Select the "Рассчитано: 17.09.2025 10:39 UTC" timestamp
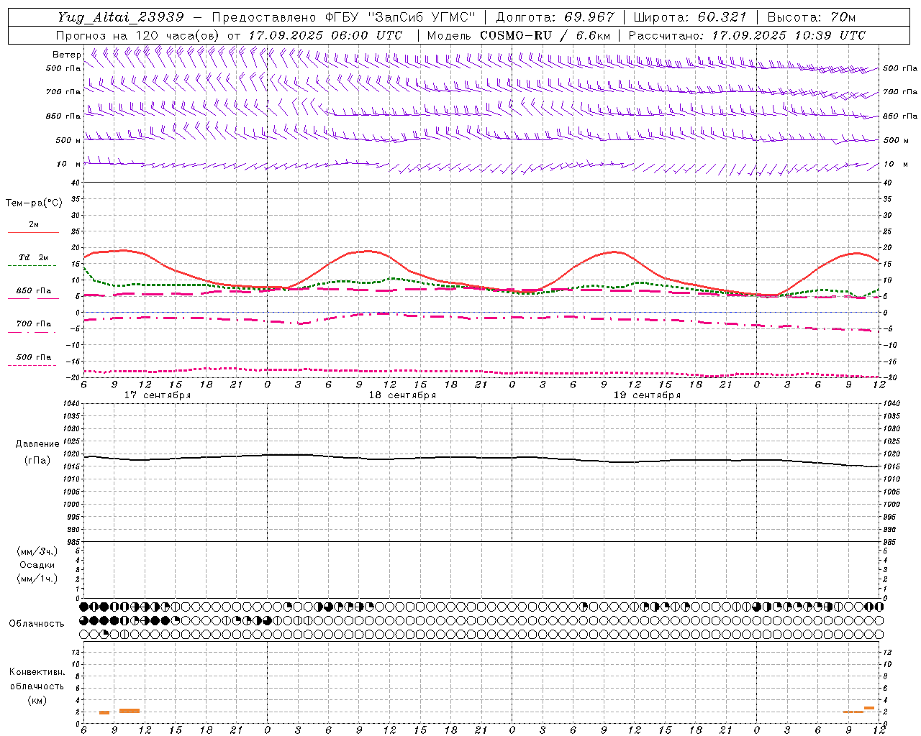Image resolution: width=921 pixels, height=736 pixels. 747,35
